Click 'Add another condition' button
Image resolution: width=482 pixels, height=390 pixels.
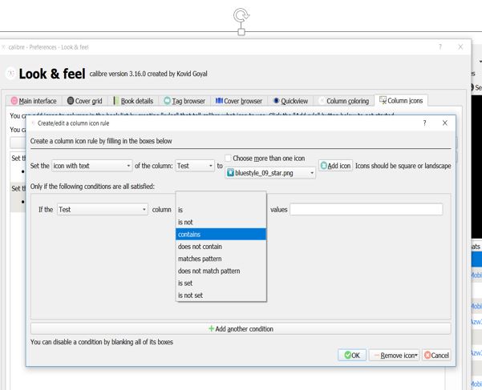click(241, 328)
